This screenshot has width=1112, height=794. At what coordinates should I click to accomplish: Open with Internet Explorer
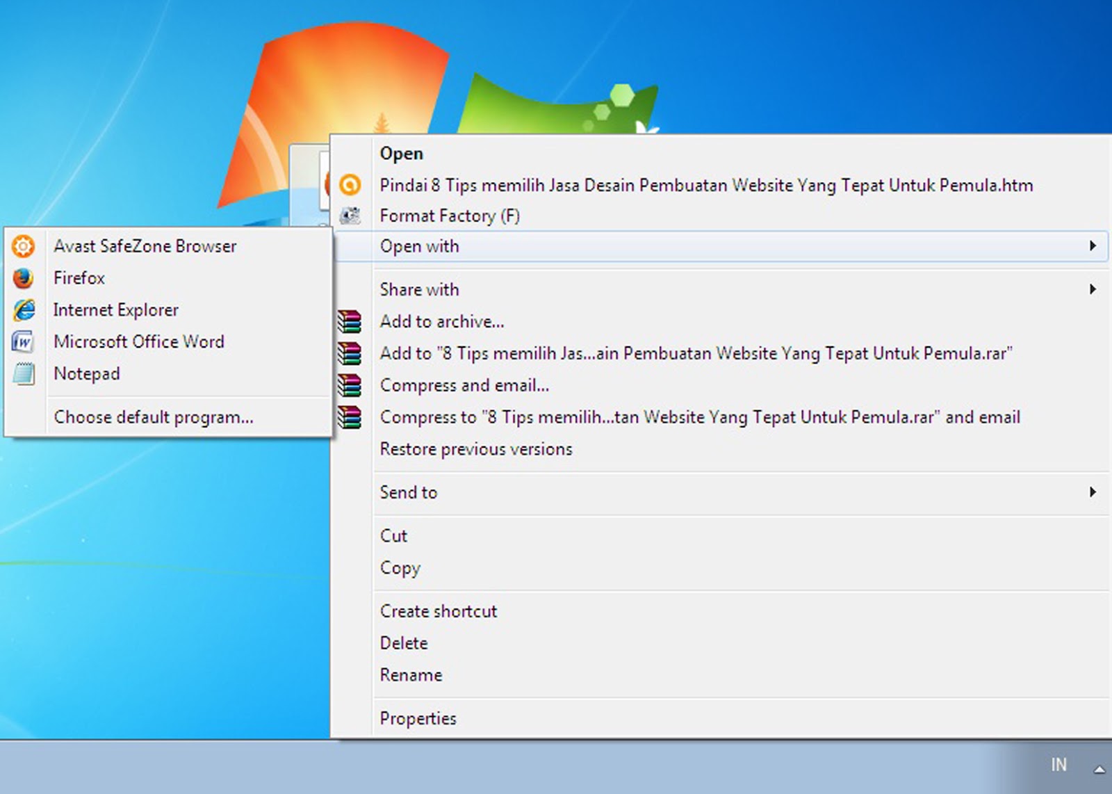(168, 310)
